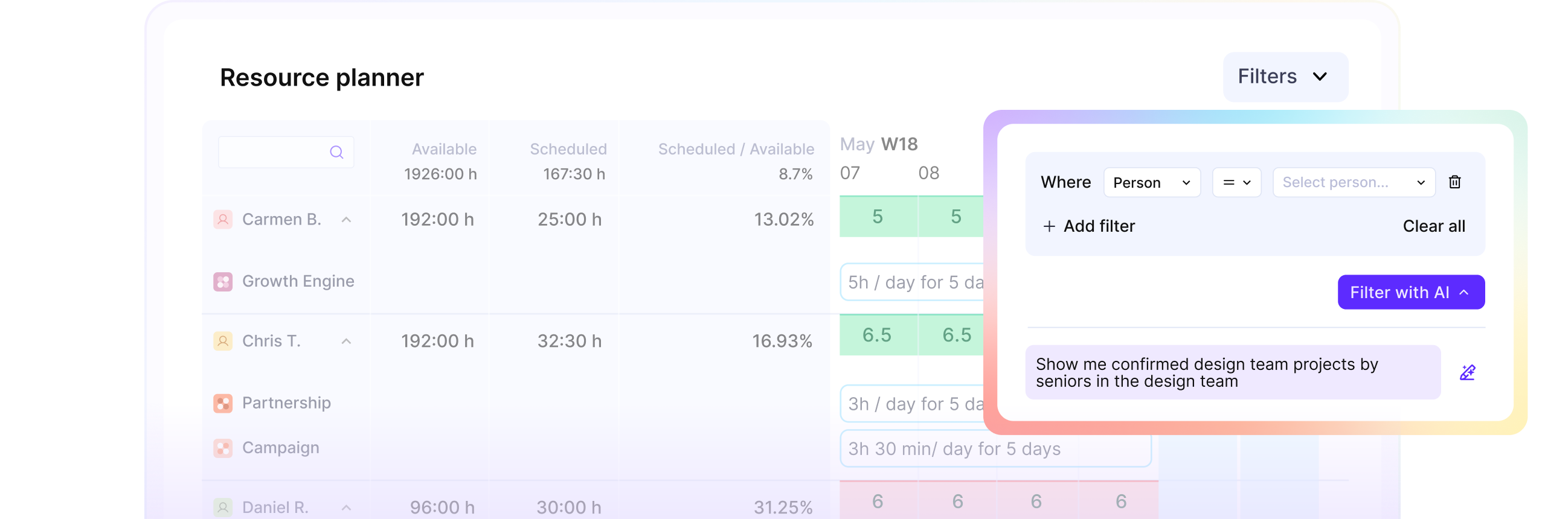Screen dimensions: 1545x519
Task: Click Chris T. May 07 cell 6.5
Action: [x=878, y=335]
